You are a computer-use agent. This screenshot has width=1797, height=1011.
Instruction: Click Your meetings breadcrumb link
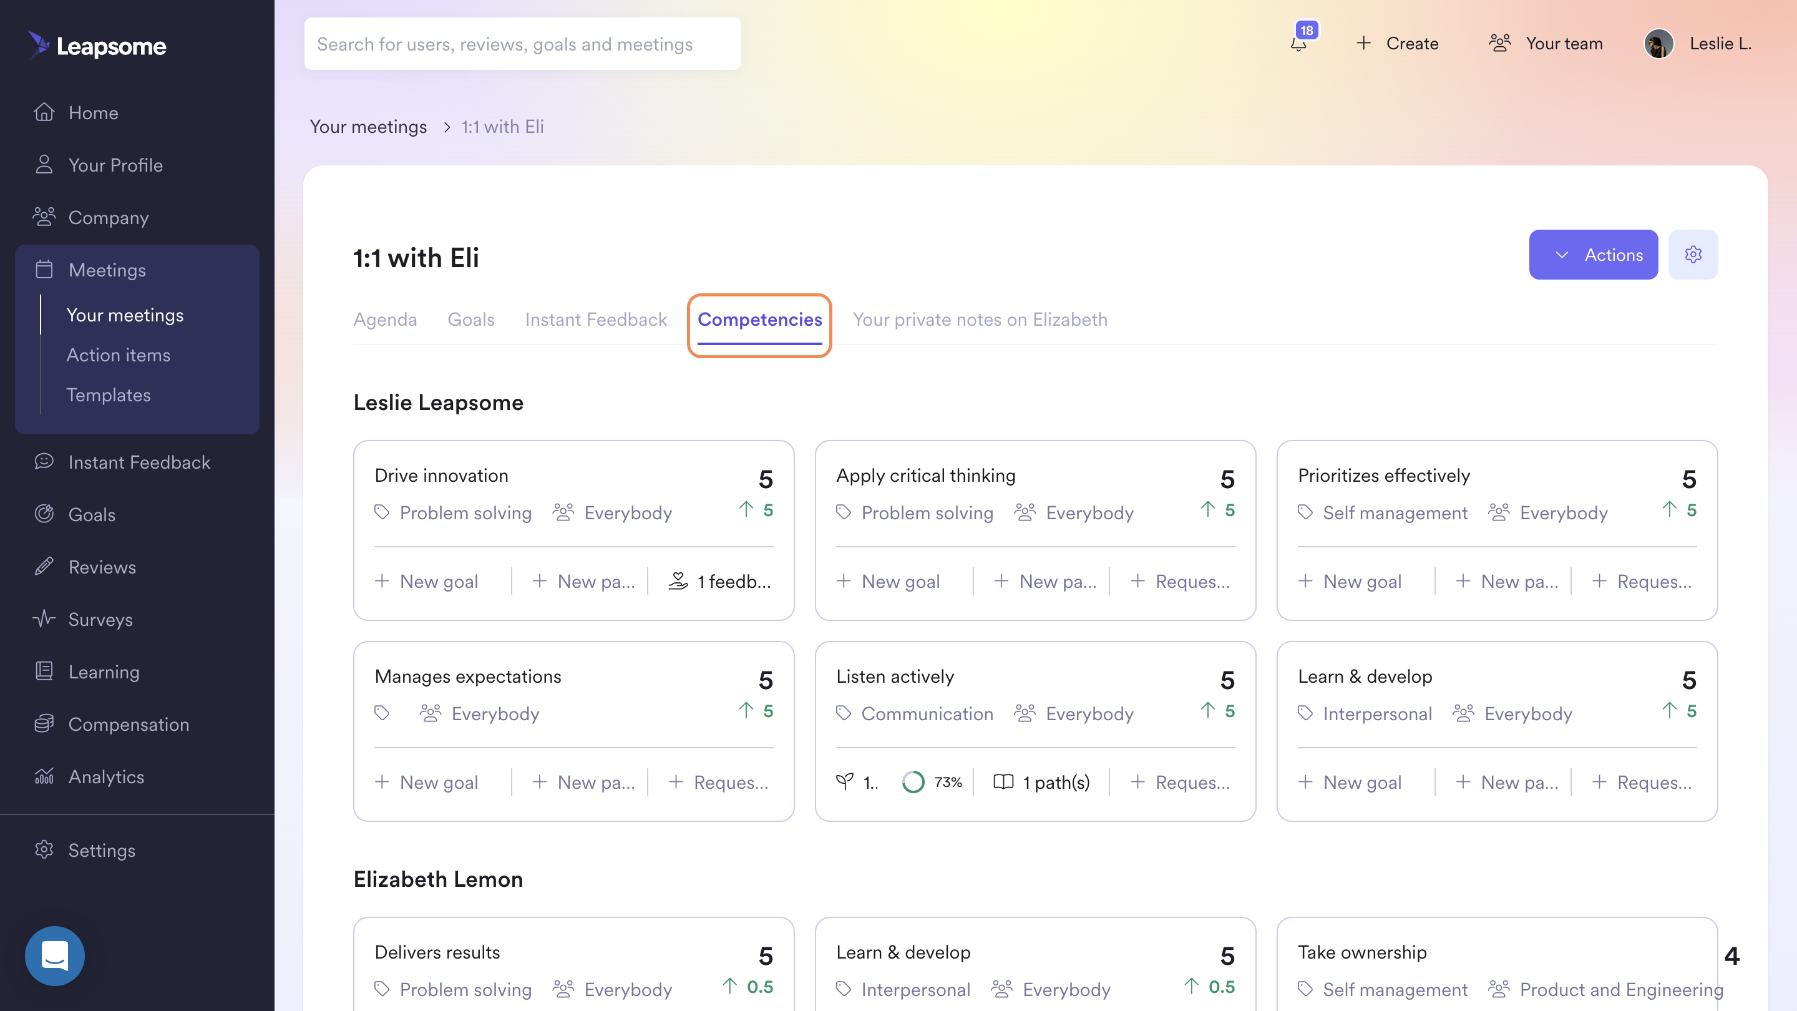point(368,126)
